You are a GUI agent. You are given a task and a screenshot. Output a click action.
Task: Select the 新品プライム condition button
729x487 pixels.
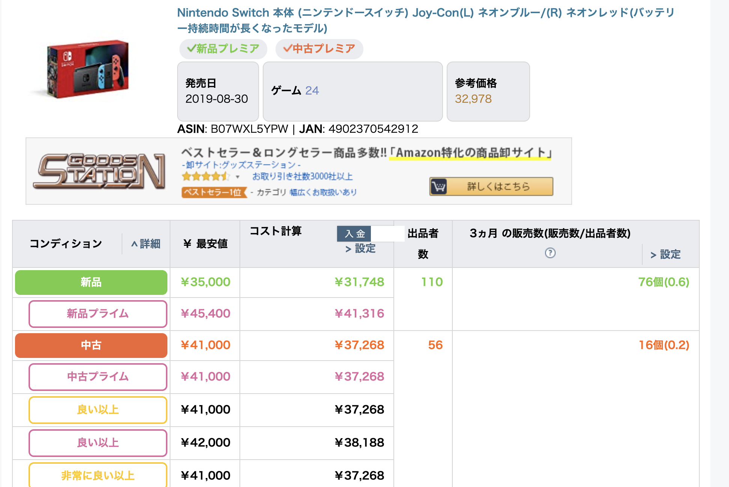98,314
